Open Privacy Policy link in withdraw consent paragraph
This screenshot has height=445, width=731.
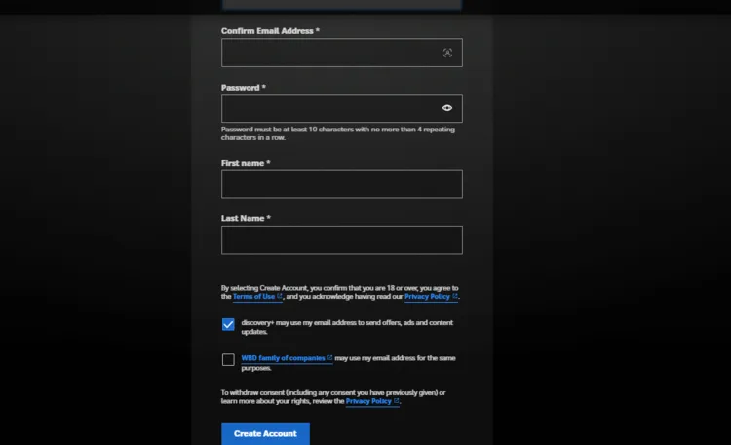point(367,401)
